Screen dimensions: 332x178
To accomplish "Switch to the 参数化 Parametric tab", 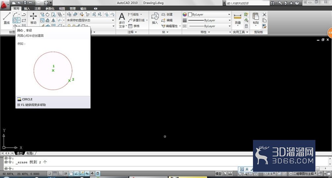I will click(50, 8).
